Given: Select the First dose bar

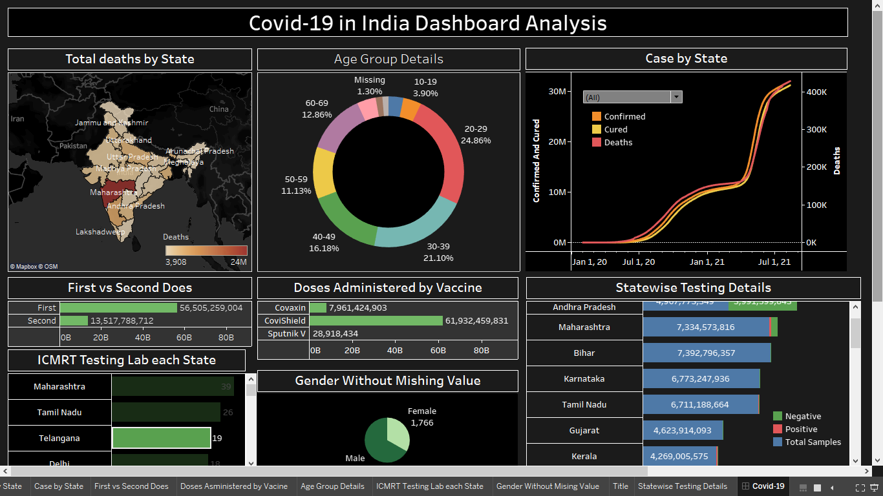Looking at the screenshot, I should 119,308.
